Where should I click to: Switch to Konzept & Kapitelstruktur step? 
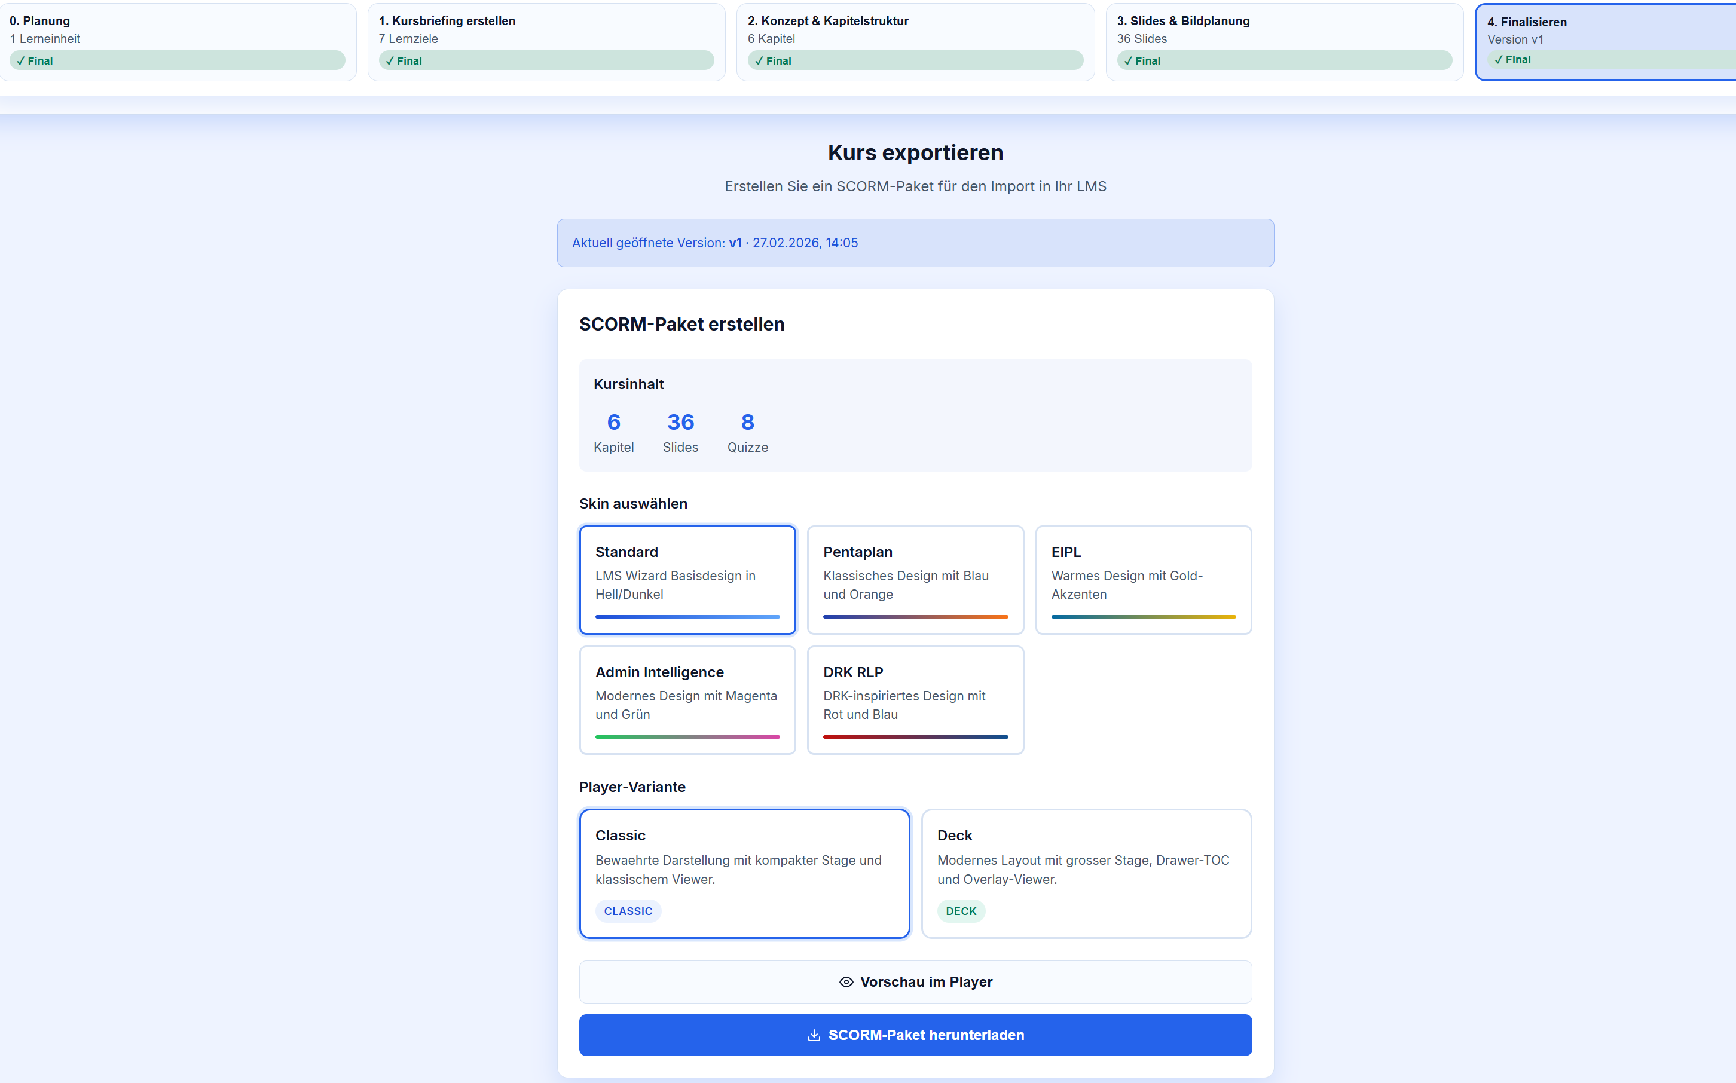point(915,41)
